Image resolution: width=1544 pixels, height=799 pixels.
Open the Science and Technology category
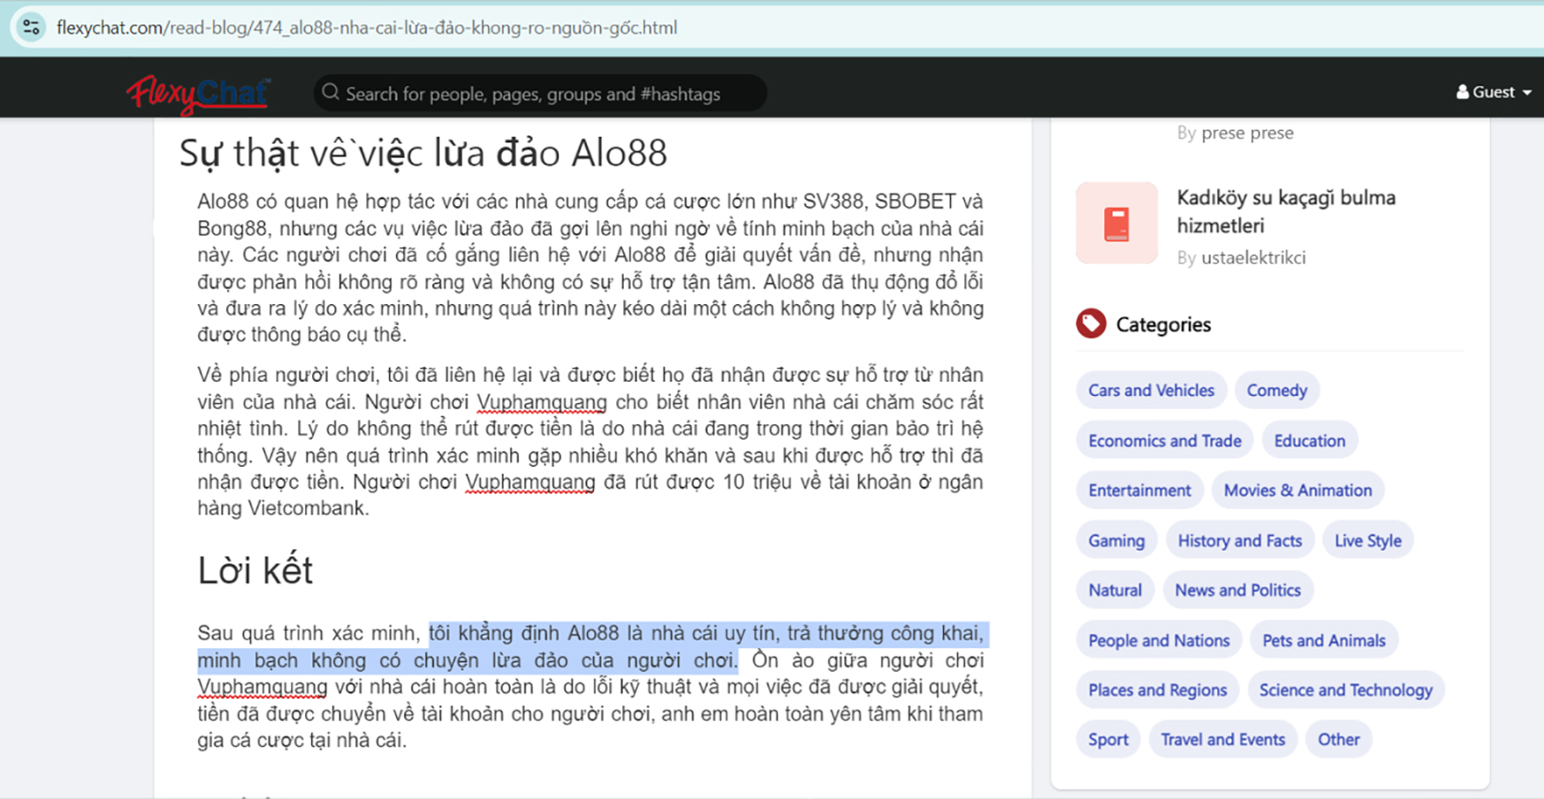coord(1345,690)
